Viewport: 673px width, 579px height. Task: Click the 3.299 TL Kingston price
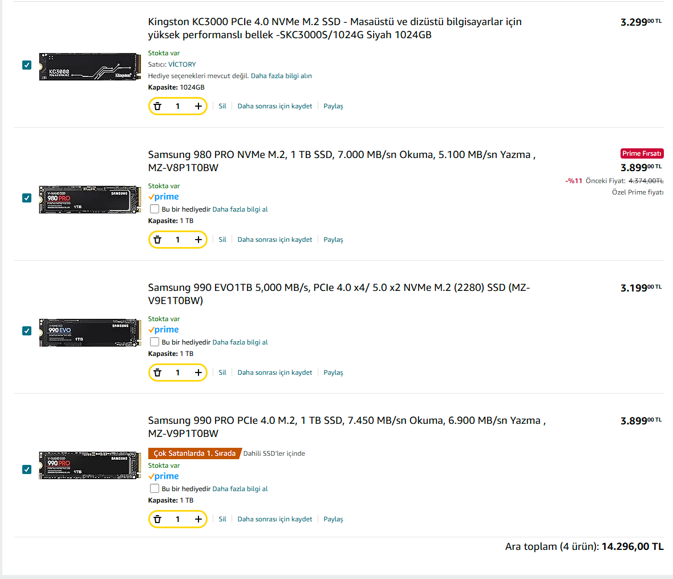641,22
